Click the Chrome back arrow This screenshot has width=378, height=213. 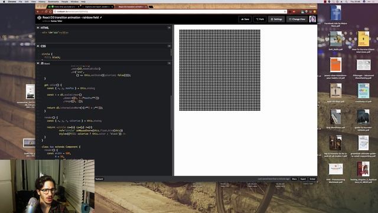point(38,12)
